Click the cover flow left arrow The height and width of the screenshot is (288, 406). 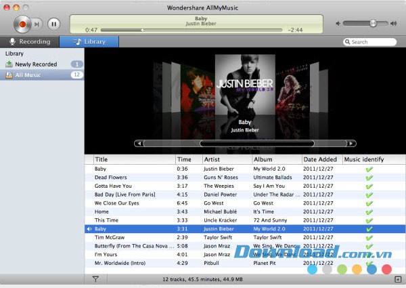coord(139,144)
